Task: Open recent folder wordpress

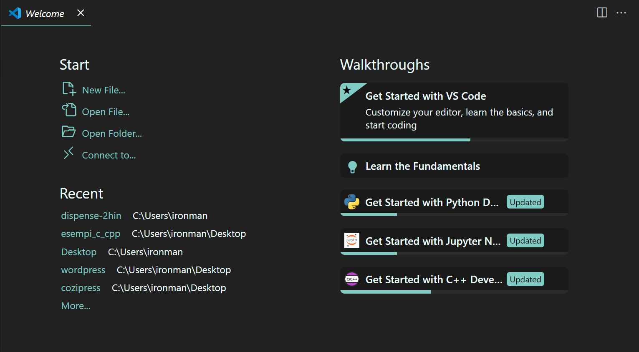Action: click(x=83, y=270)
